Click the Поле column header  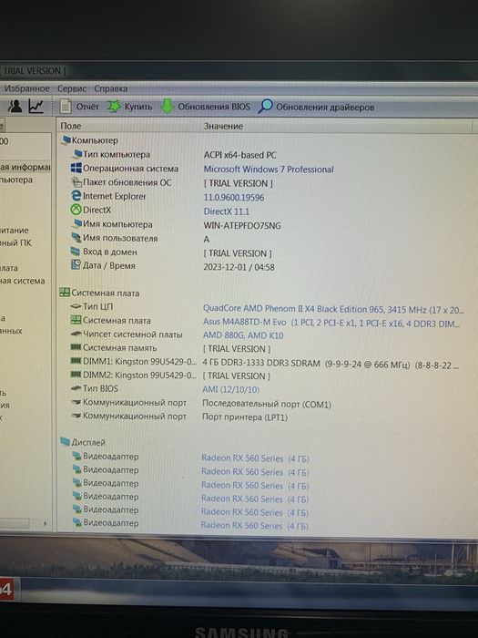pyautogui.click(x=71, y=126)
